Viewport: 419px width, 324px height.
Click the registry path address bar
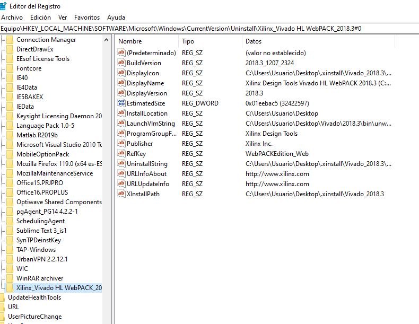click(x=210, y=29)
